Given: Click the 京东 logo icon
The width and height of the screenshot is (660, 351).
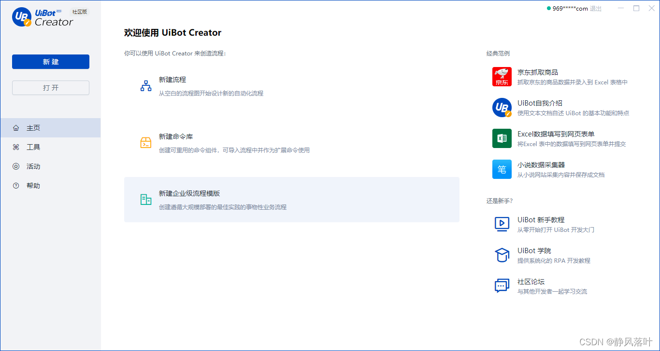Looking at the screenshot, I should (x=502, y=77).
